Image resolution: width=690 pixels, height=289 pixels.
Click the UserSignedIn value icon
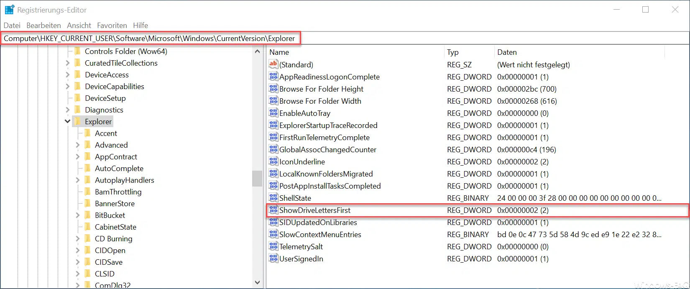pyautogui.click(x=273, y=258)
